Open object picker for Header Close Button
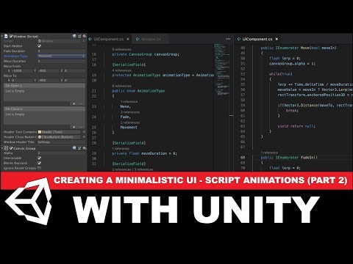The height and width of the screenshot is (264, 353). click(84, 137)
